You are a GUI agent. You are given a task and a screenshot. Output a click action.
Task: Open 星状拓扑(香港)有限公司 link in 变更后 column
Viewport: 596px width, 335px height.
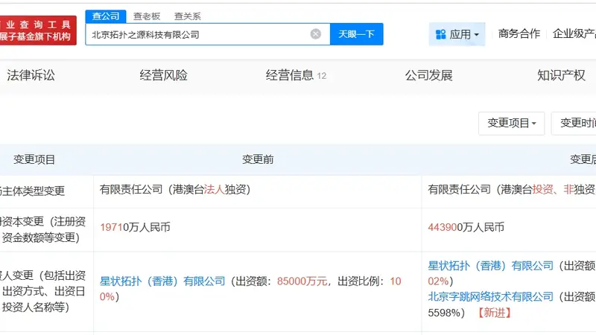click(x=490, y=266)
